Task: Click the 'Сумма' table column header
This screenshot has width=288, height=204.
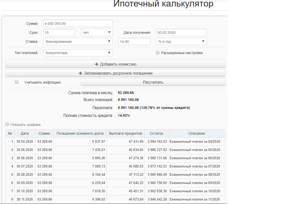Action: tap(44, 133)
